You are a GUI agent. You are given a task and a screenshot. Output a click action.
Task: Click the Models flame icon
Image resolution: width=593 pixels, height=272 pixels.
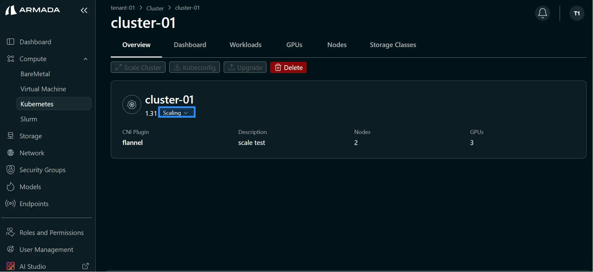(x=11, y=187)
